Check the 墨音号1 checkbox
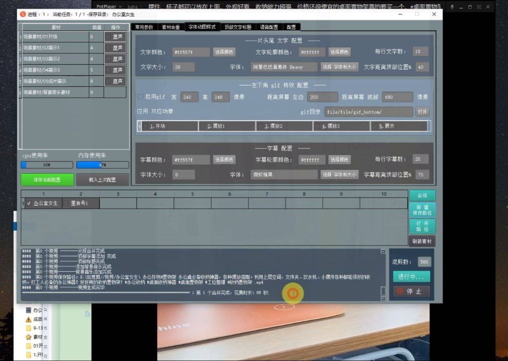The height and width of the screenshot is (361, 508). pos(66,203)
